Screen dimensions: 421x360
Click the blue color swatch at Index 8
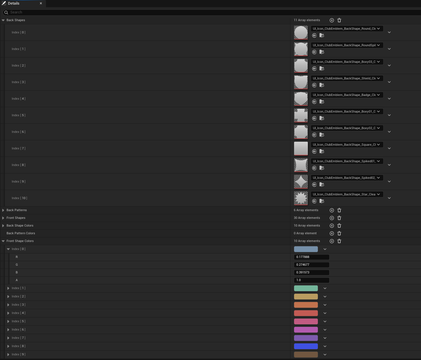306,346
